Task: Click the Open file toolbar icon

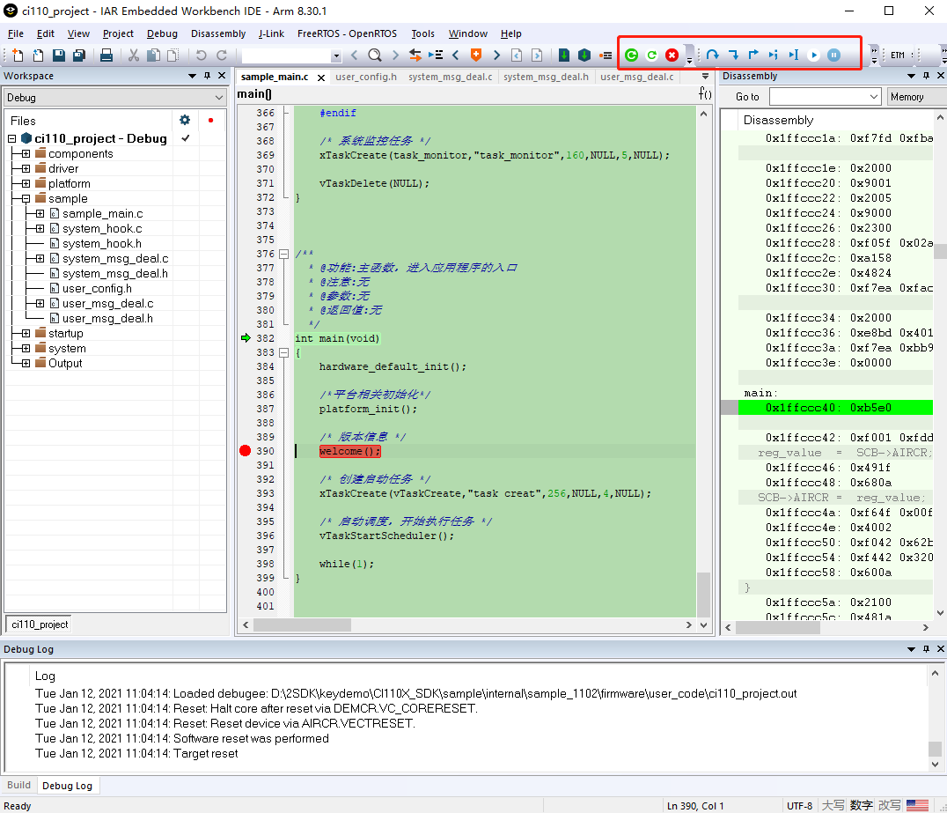Action: click(38, 55)
